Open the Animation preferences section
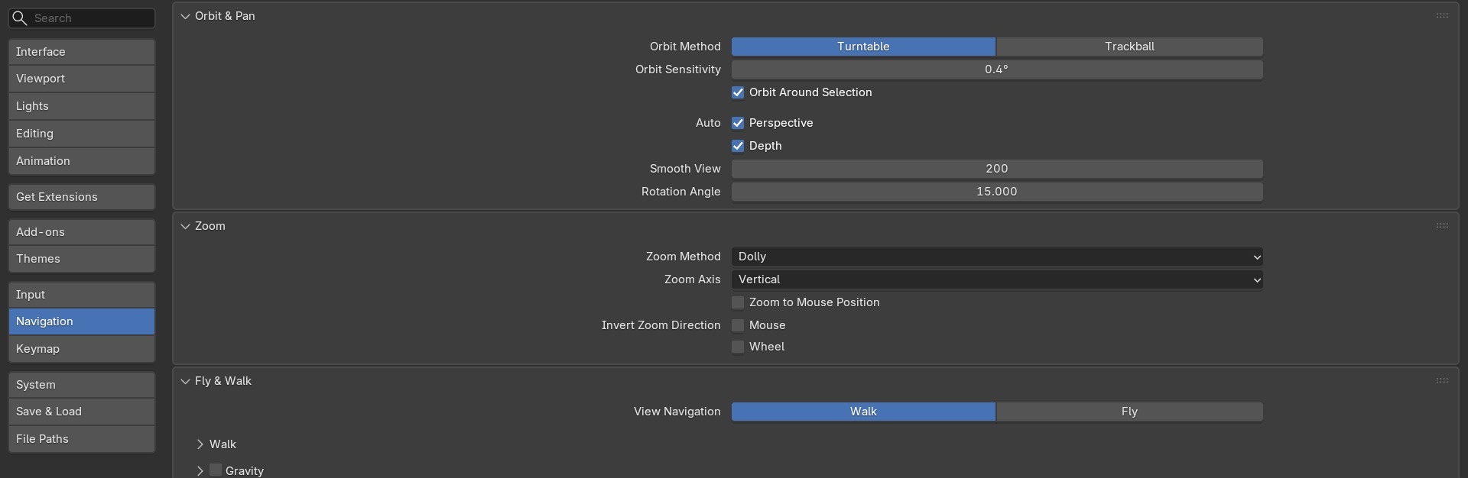 click(x=82, y=161)
